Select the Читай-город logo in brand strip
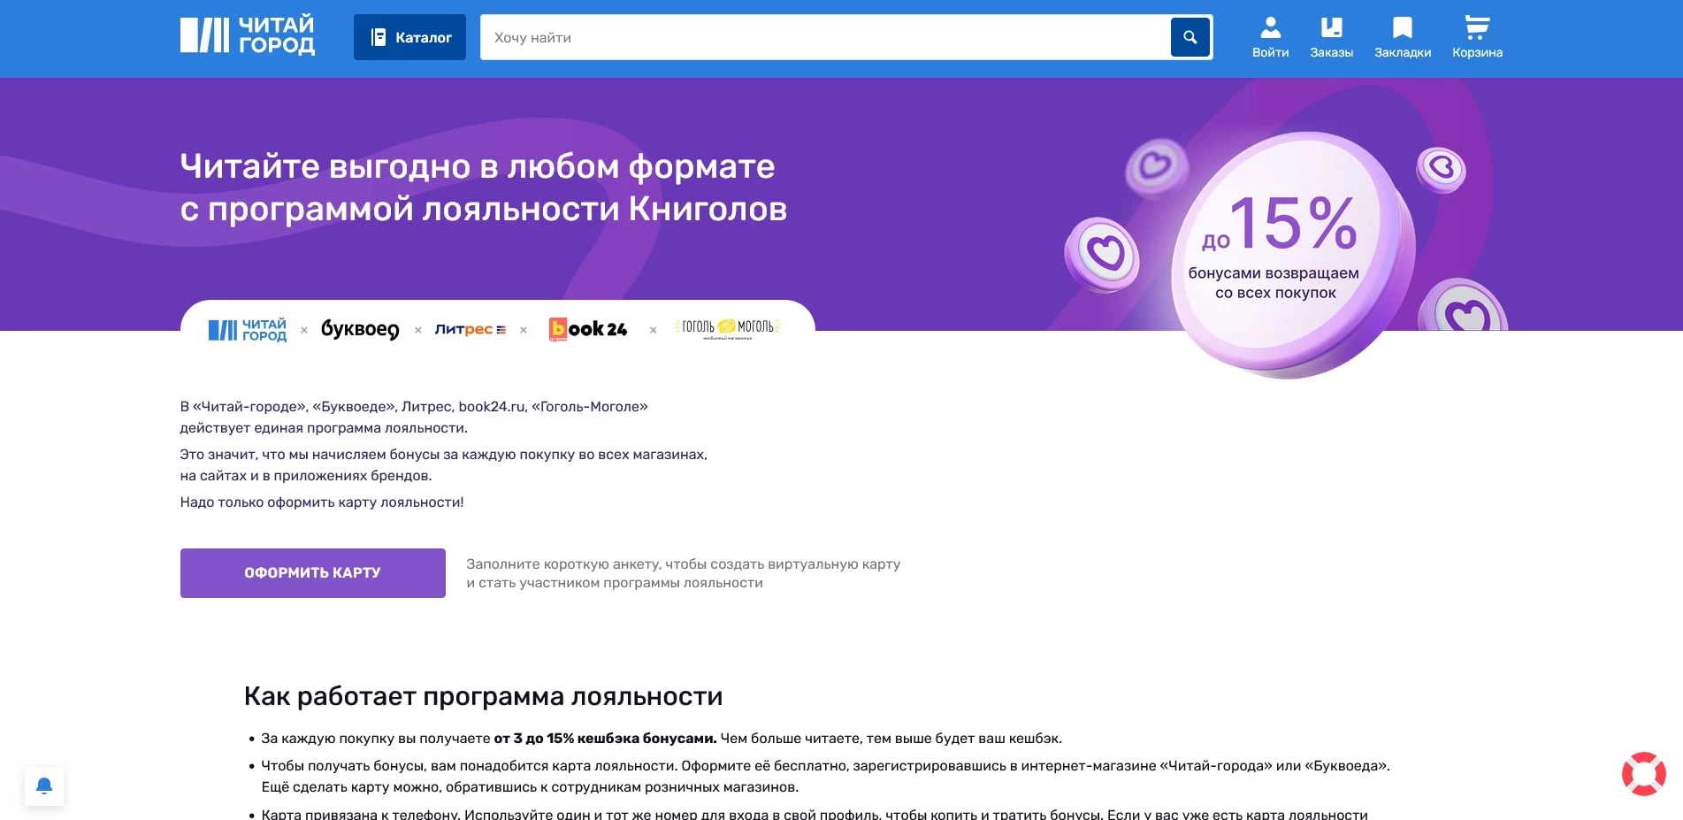The height and width of the screenshot is (820, 1683). 249,328
